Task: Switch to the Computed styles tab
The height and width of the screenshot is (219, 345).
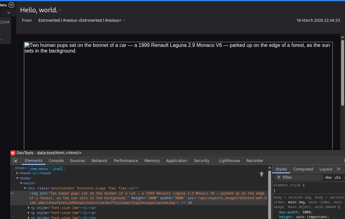Action: click(303, 169)
